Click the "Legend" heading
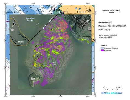This screenshot has width=130, height=100. pyautogui.click(x=104, y=45)
